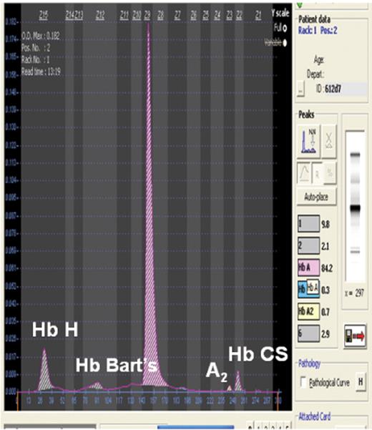Viewport: 372px width, 430px height.
Task: Click the Read time : 13:19 text
Action: click(41, 72)
